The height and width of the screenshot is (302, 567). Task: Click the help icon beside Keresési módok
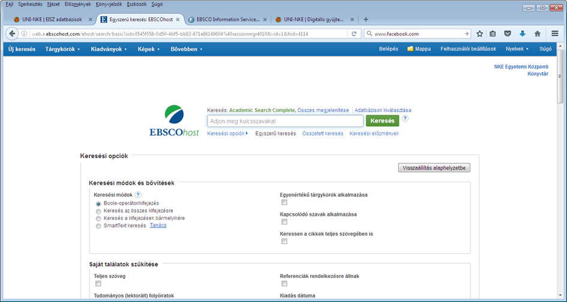(138, 194)
